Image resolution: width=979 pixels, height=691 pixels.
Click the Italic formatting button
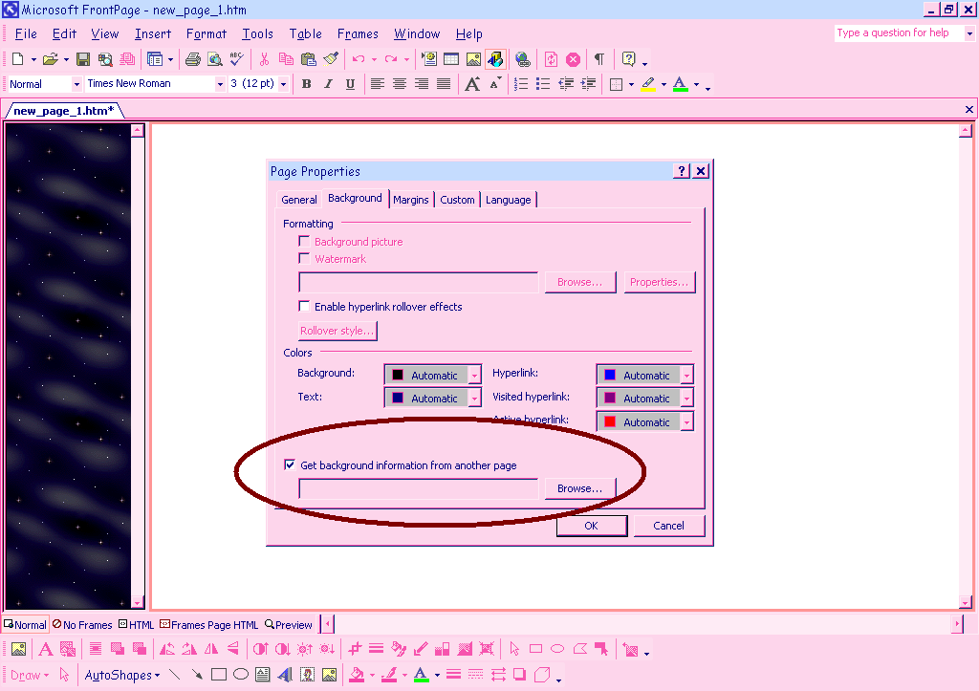coord(328,84)
